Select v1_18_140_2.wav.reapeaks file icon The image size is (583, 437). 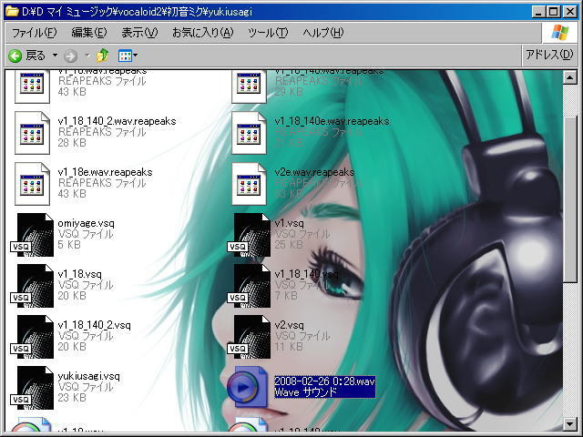tap(32, 133)
